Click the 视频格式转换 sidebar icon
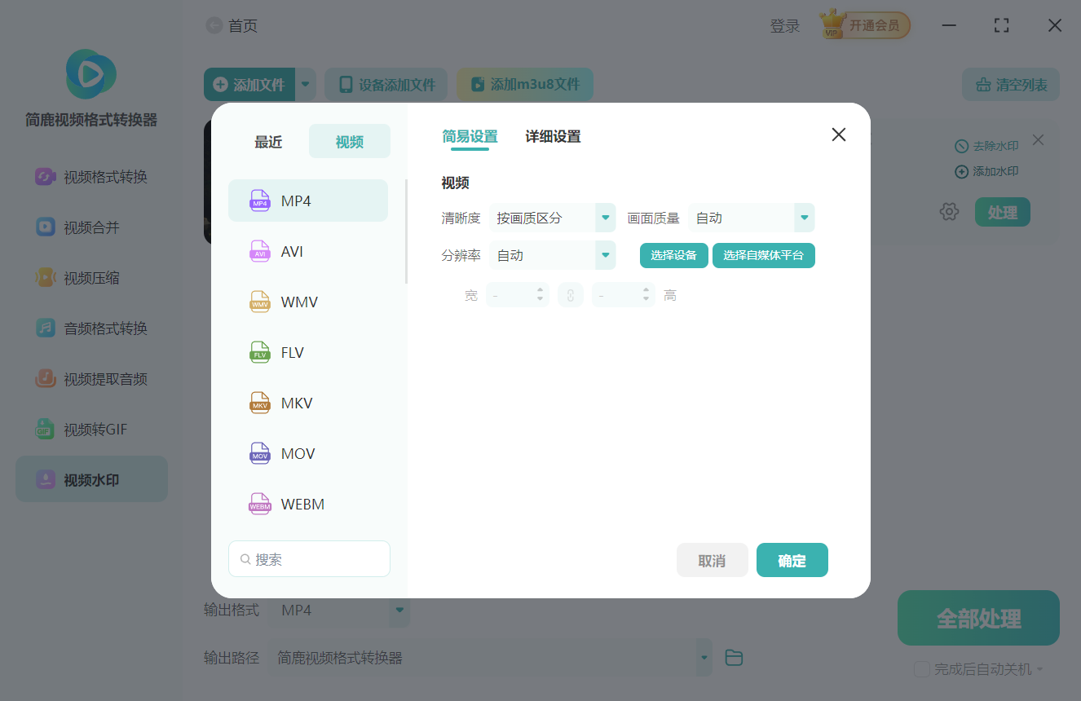 pyautogui.click(x=46, y=177)
